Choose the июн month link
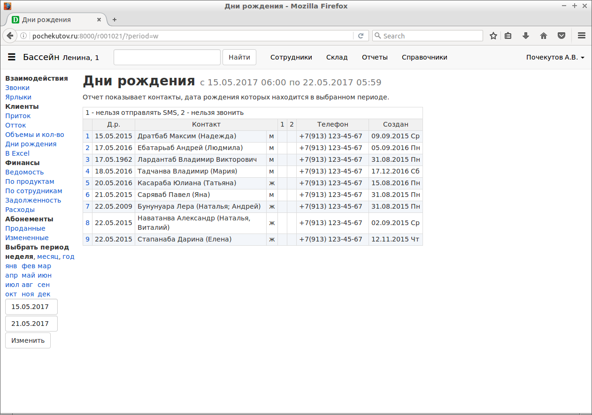592x415 pixels. [45, 275]
